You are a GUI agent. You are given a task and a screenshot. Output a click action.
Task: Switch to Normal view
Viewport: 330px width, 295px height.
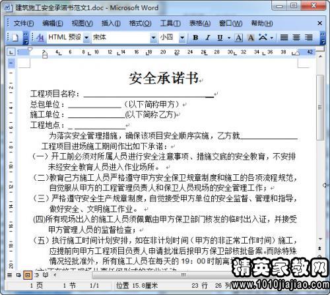(10, 275)
